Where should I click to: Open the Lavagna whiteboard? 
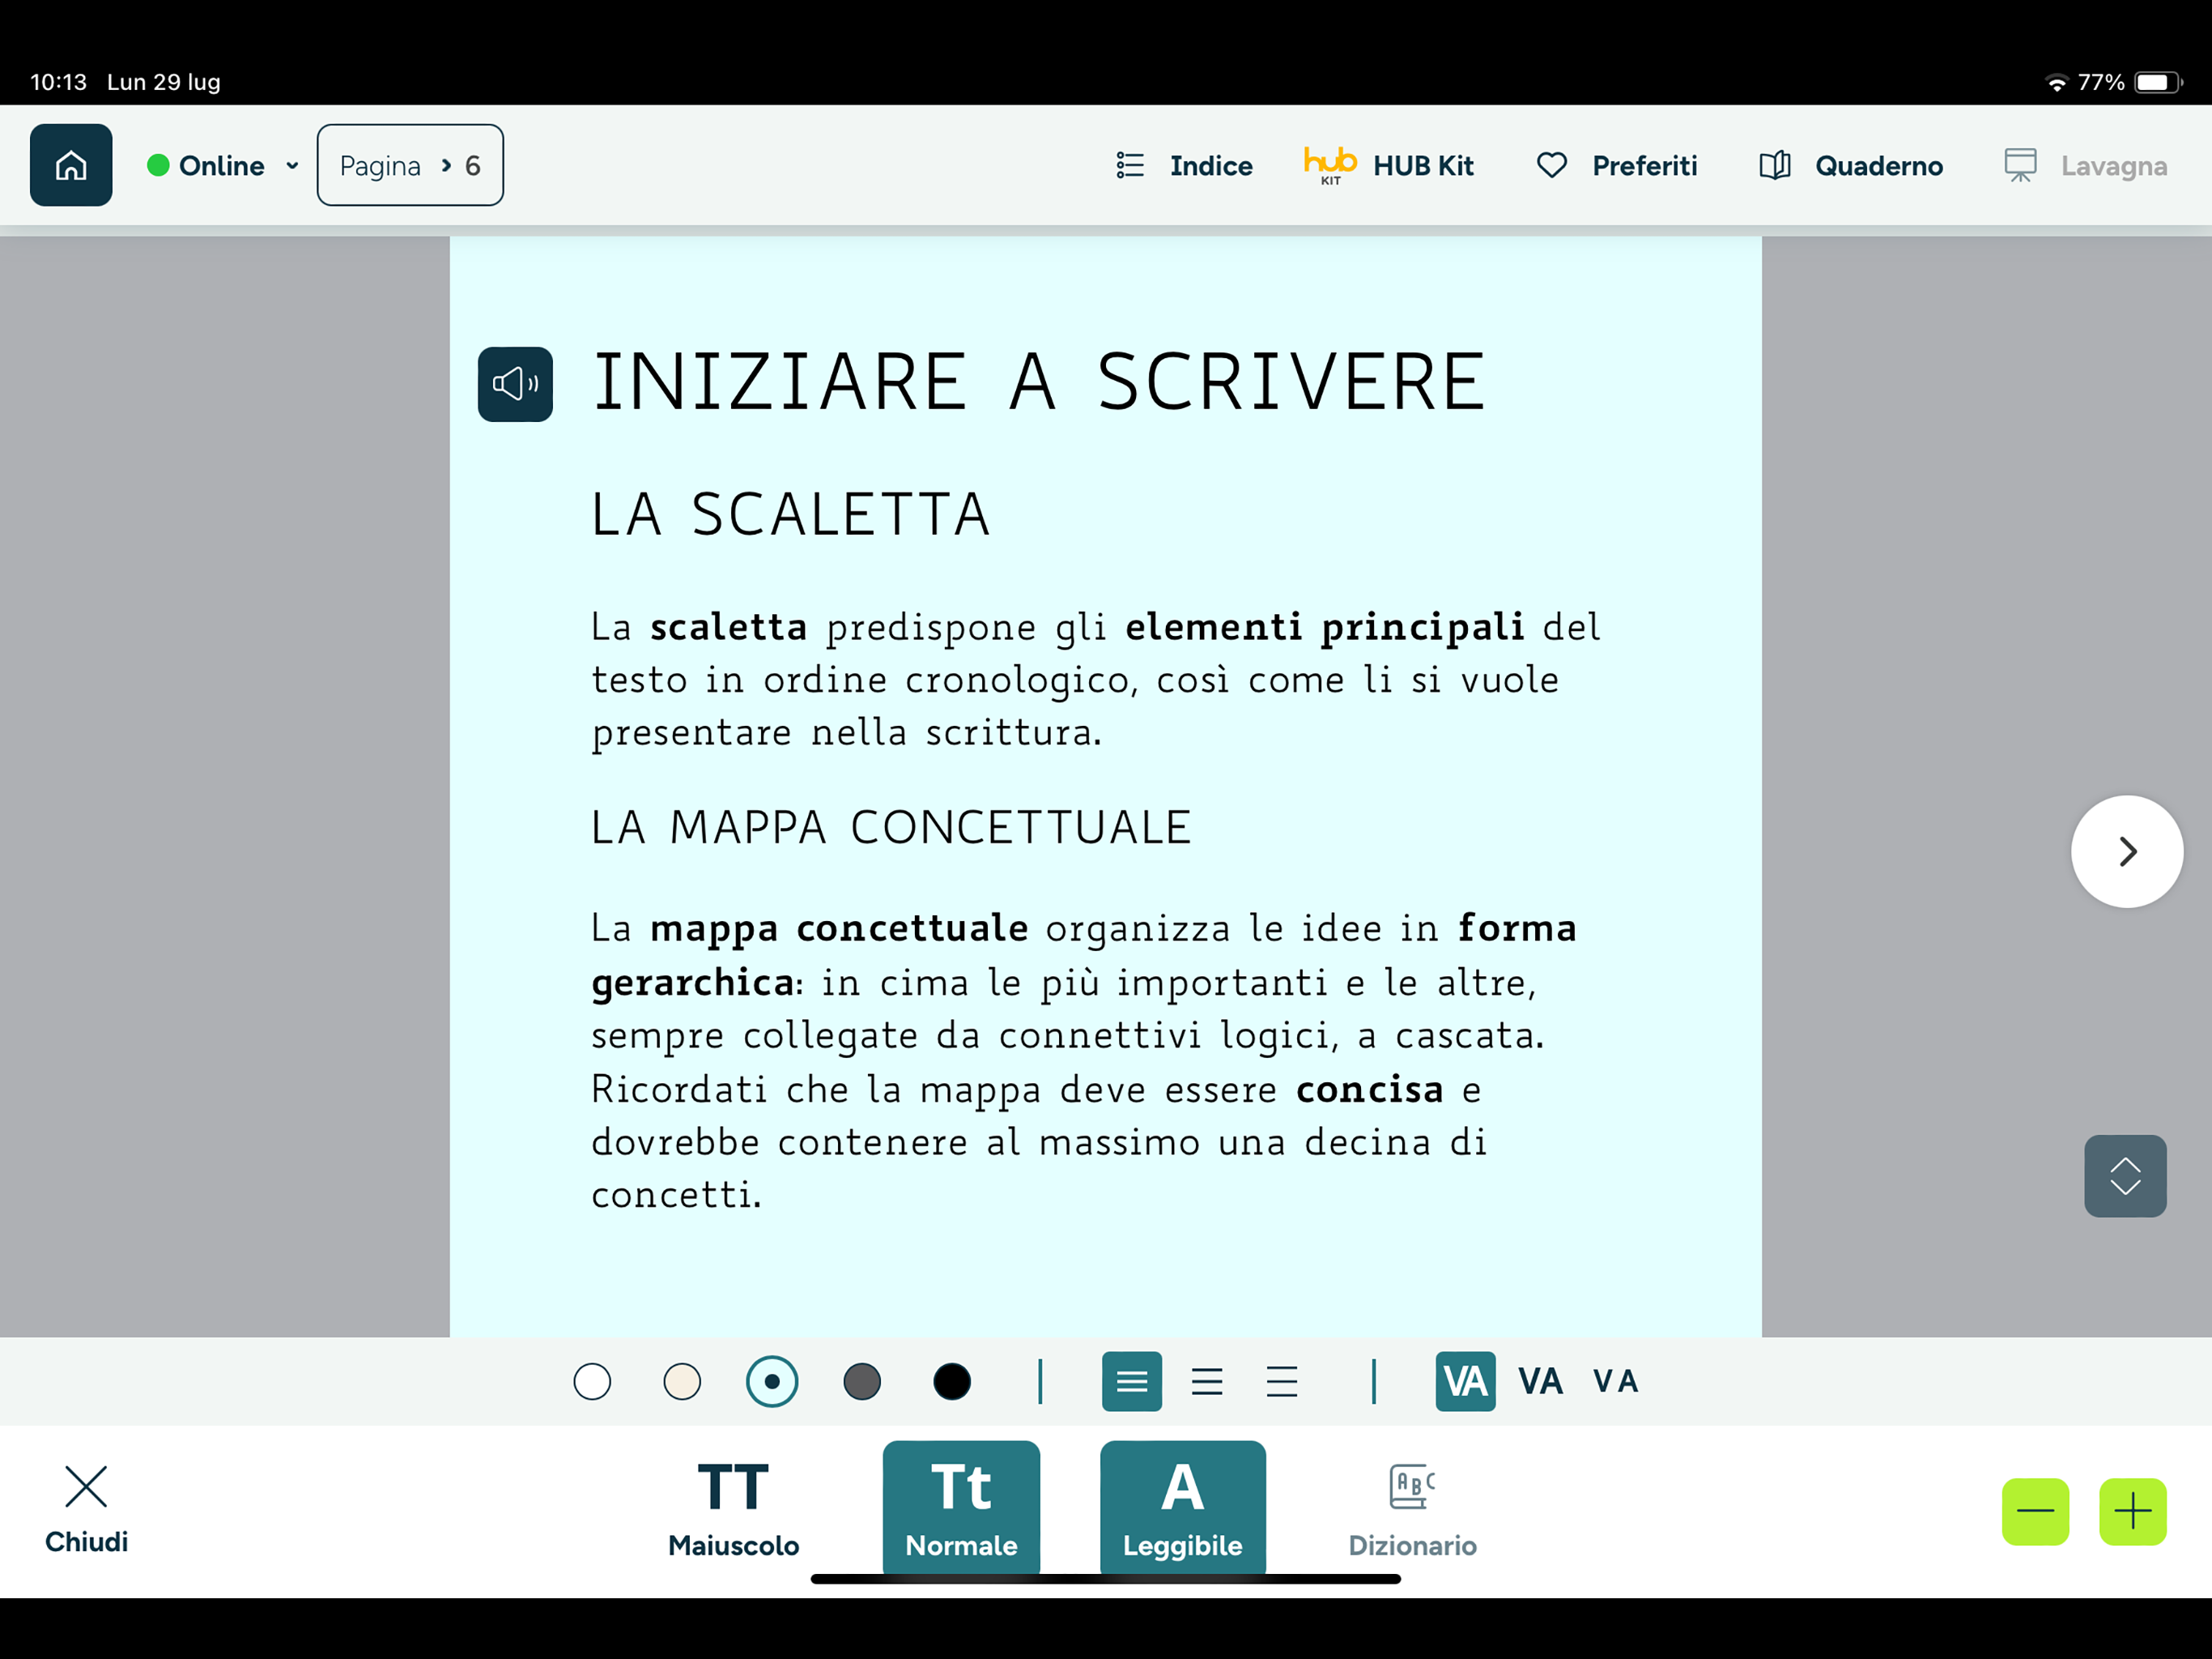(2086, 165)
